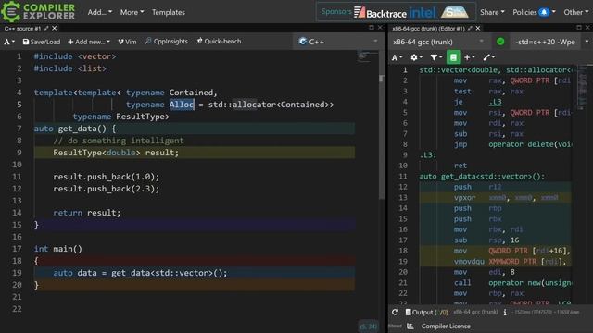Open the Add... menu

coord(99,12)
